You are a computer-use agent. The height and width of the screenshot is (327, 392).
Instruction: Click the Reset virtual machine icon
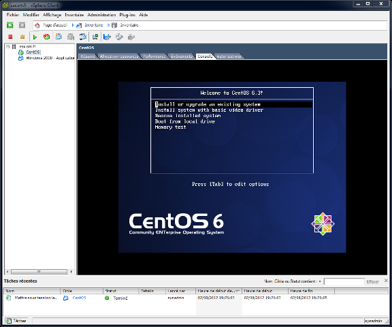46,37
